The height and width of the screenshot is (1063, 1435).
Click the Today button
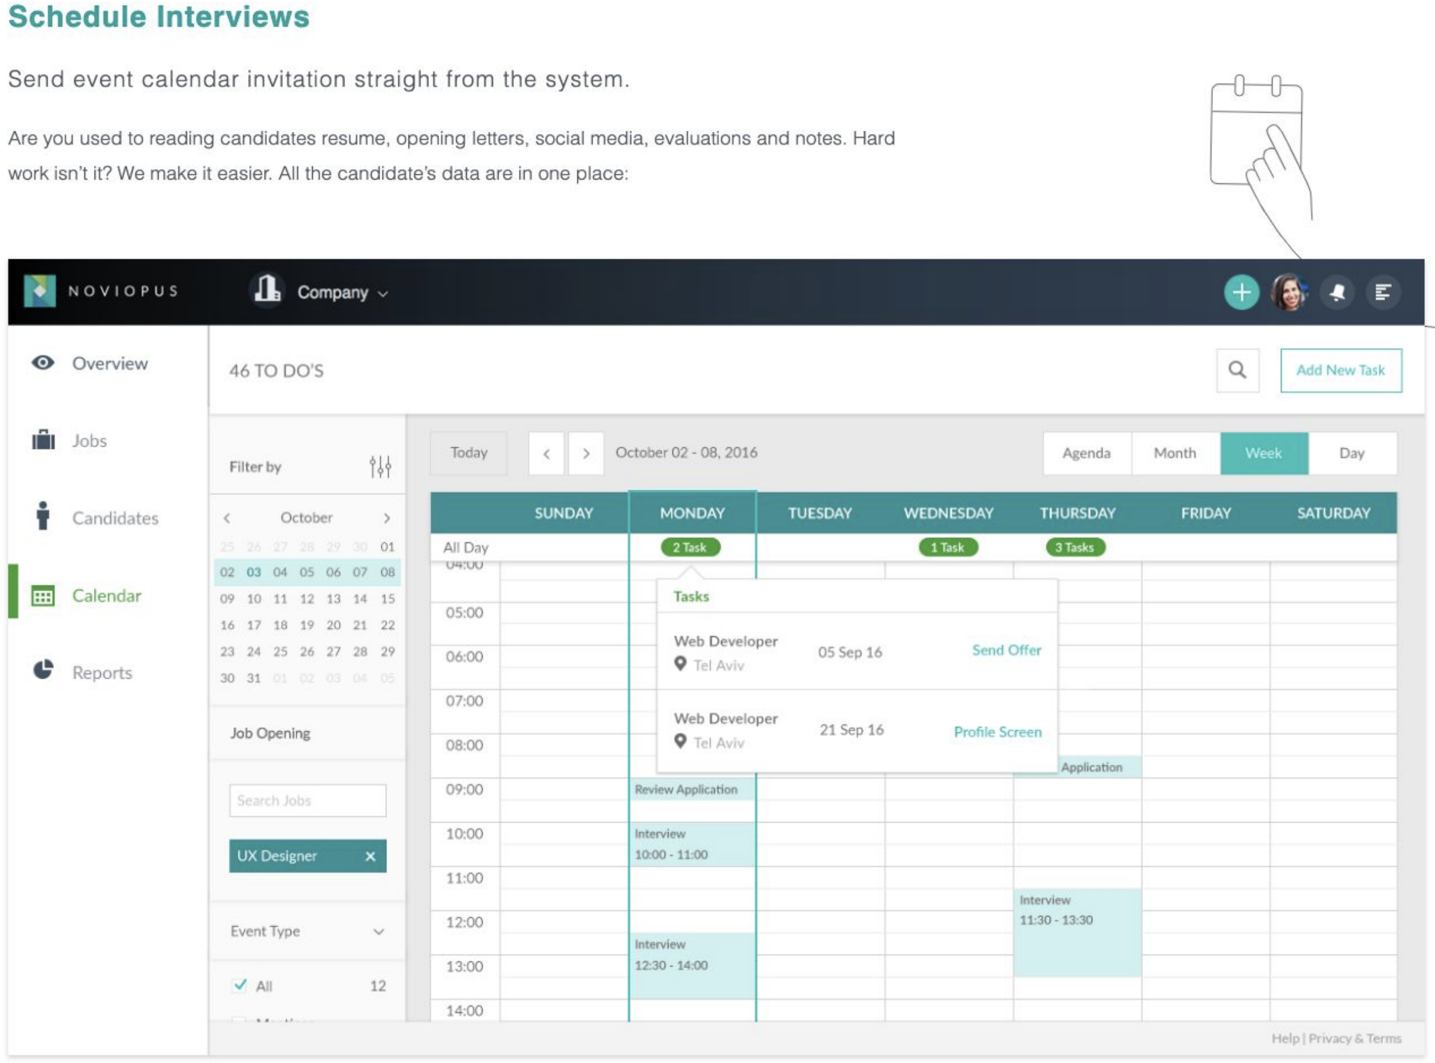coord(468,452)
